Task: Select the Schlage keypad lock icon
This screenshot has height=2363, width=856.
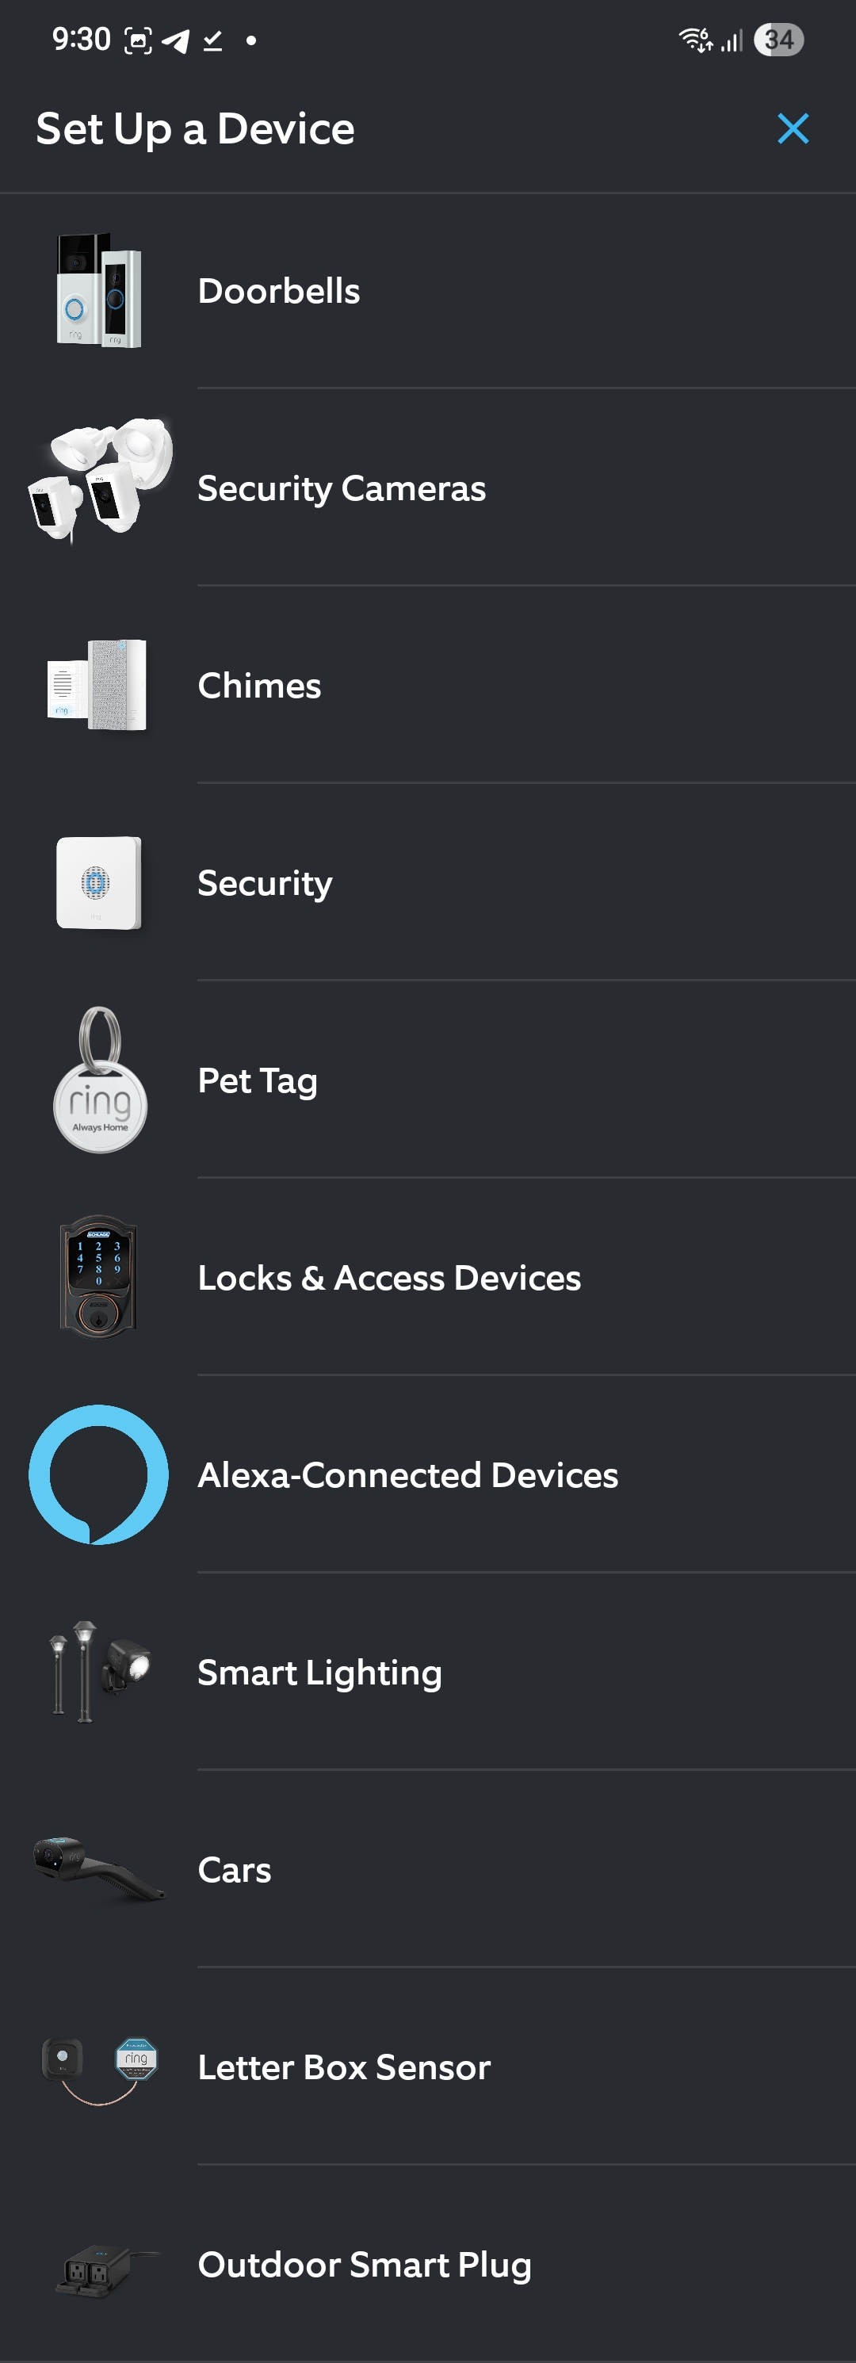Action: coord(98,1277)
